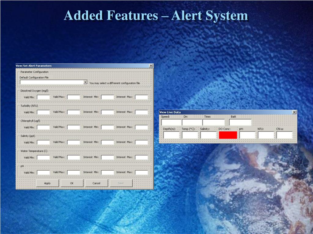Click 'Added Features – Alert System' slide title
The width and height of the screenshot is (313, 234).
(156, 15)
